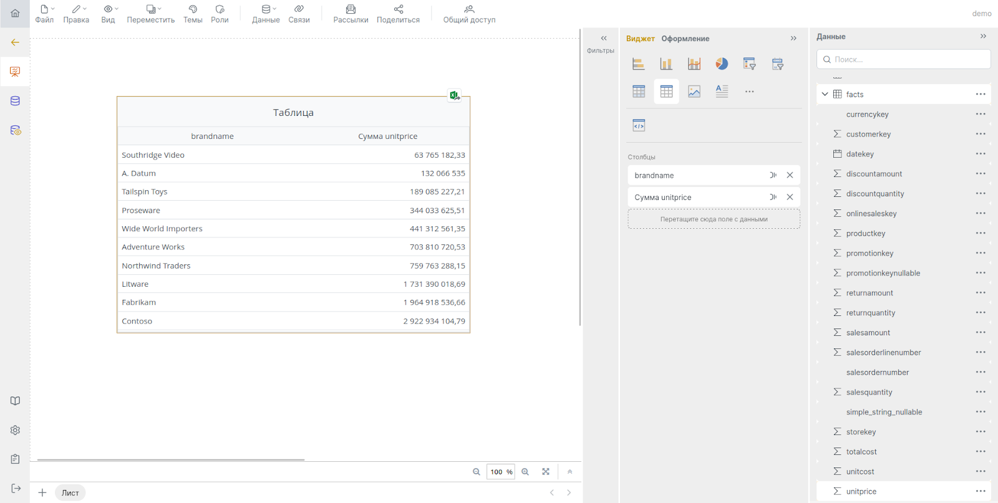This screenshot has height=503, width=998.
Task: Export table to Excel
Action: (x=455, y=95)
